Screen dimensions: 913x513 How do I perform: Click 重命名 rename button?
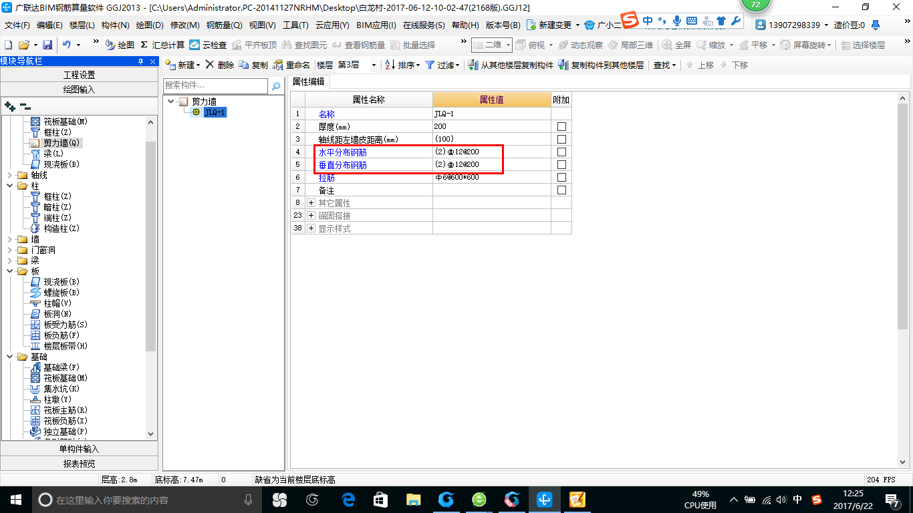coord(291,65)
